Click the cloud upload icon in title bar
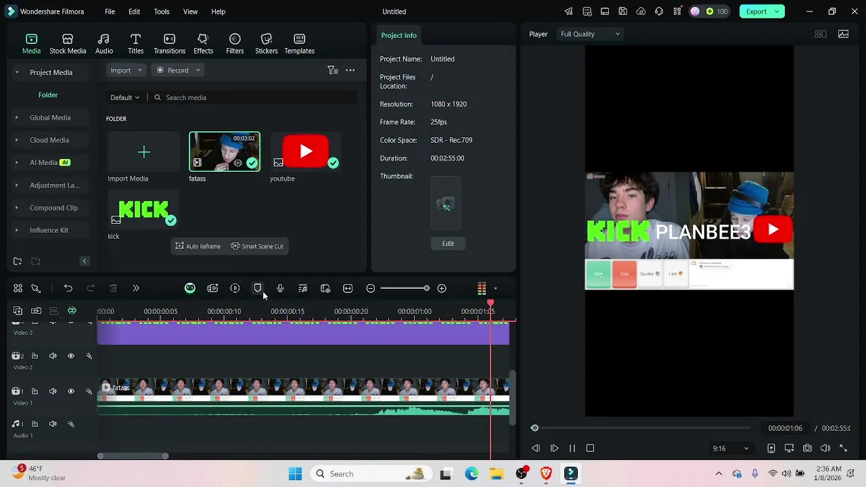The height and width of the screenshot is (487, 866). (x=641, y=11)
